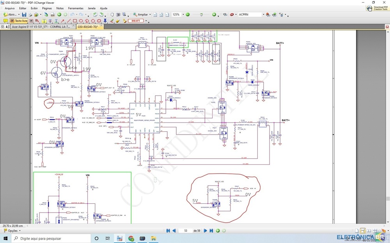Image resolution: width=390 pixels, height=243 pixels.
Task: Click the ACPRN search text field
Action: (249, 14)
